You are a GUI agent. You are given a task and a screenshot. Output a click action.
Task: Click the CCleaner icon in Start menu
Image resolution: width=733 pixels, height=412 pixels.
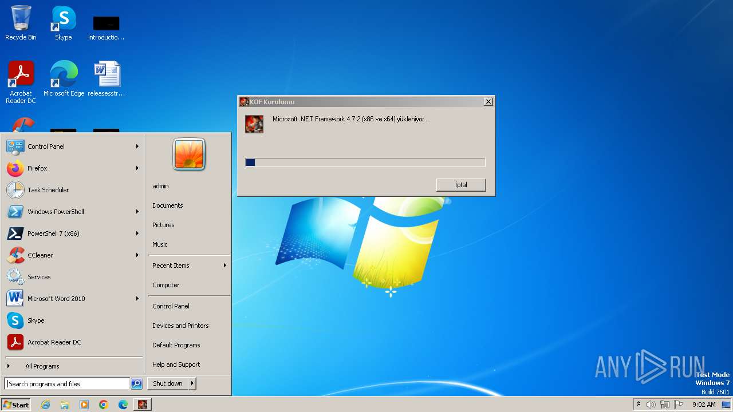(15, 255)
